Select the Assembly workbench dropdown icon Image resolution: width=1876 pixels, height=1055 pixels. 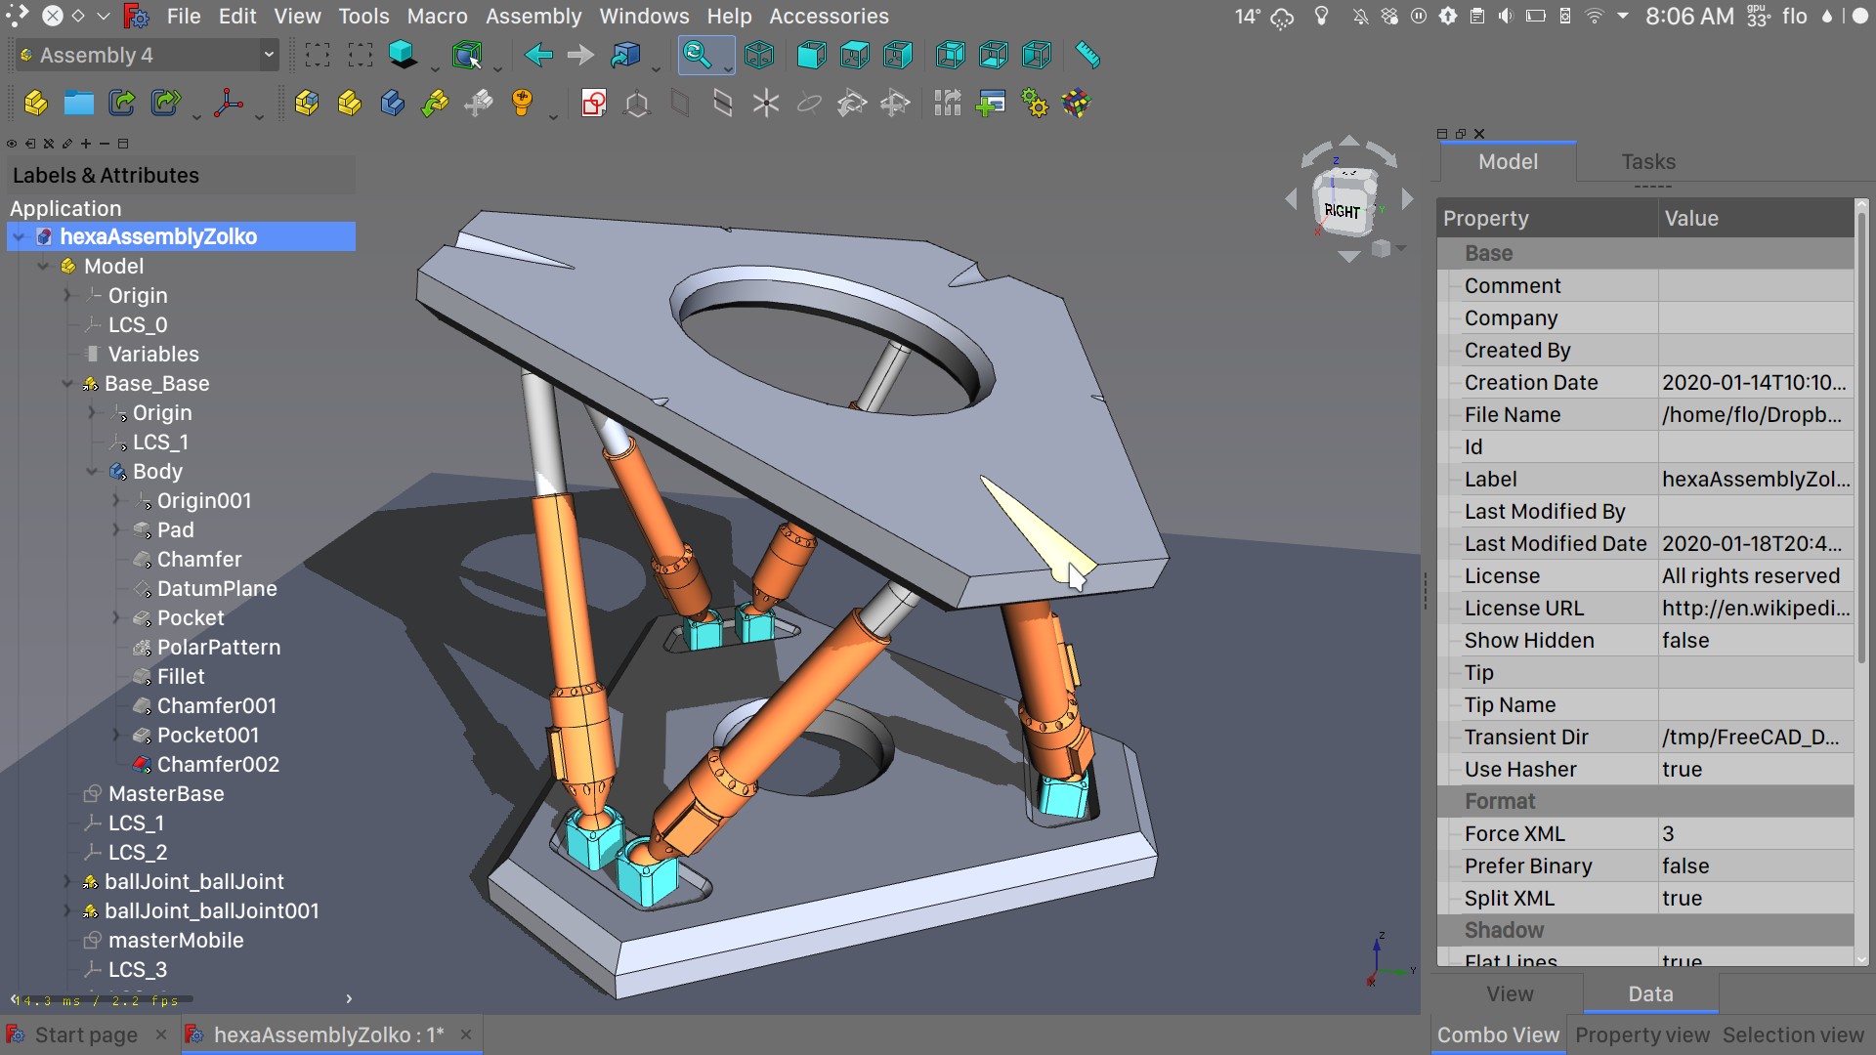[x=268, y=54]
